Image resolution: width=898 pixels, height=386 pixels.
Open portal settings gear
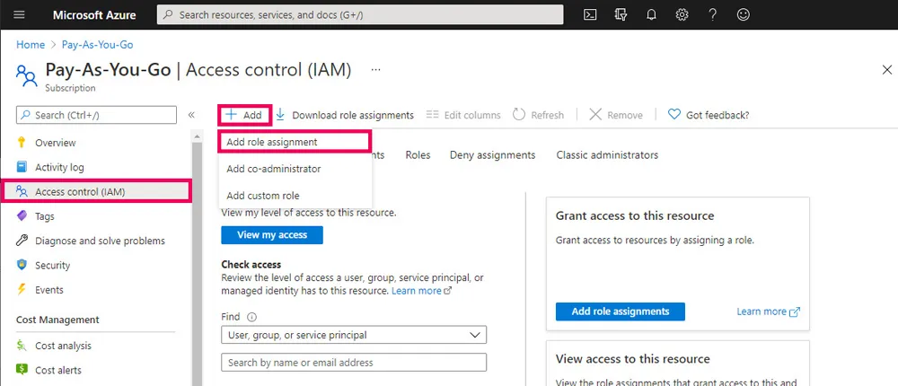point(682,15)
